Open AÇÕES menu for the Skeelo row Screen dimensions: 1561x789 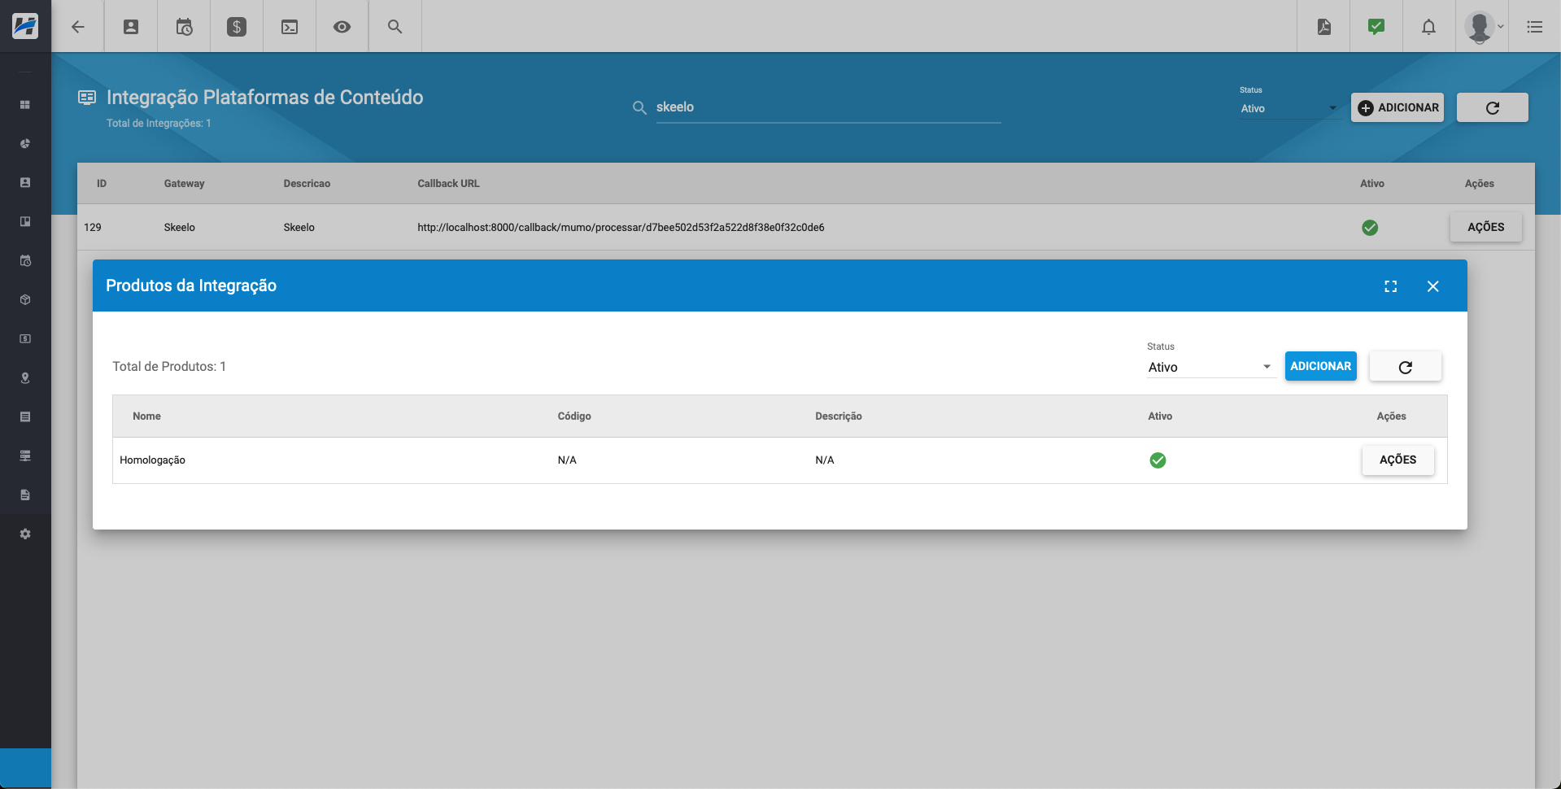point(1485,227)
